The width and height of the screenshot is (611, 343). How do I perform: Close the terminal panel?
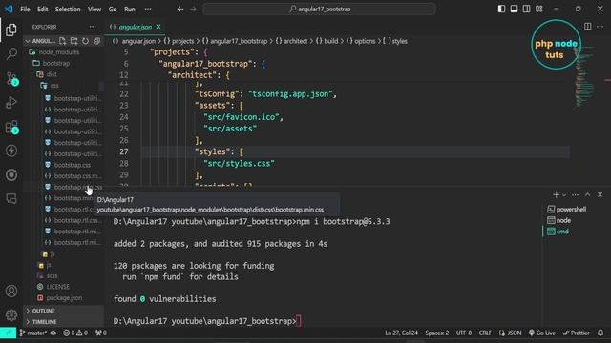point(600,194)
